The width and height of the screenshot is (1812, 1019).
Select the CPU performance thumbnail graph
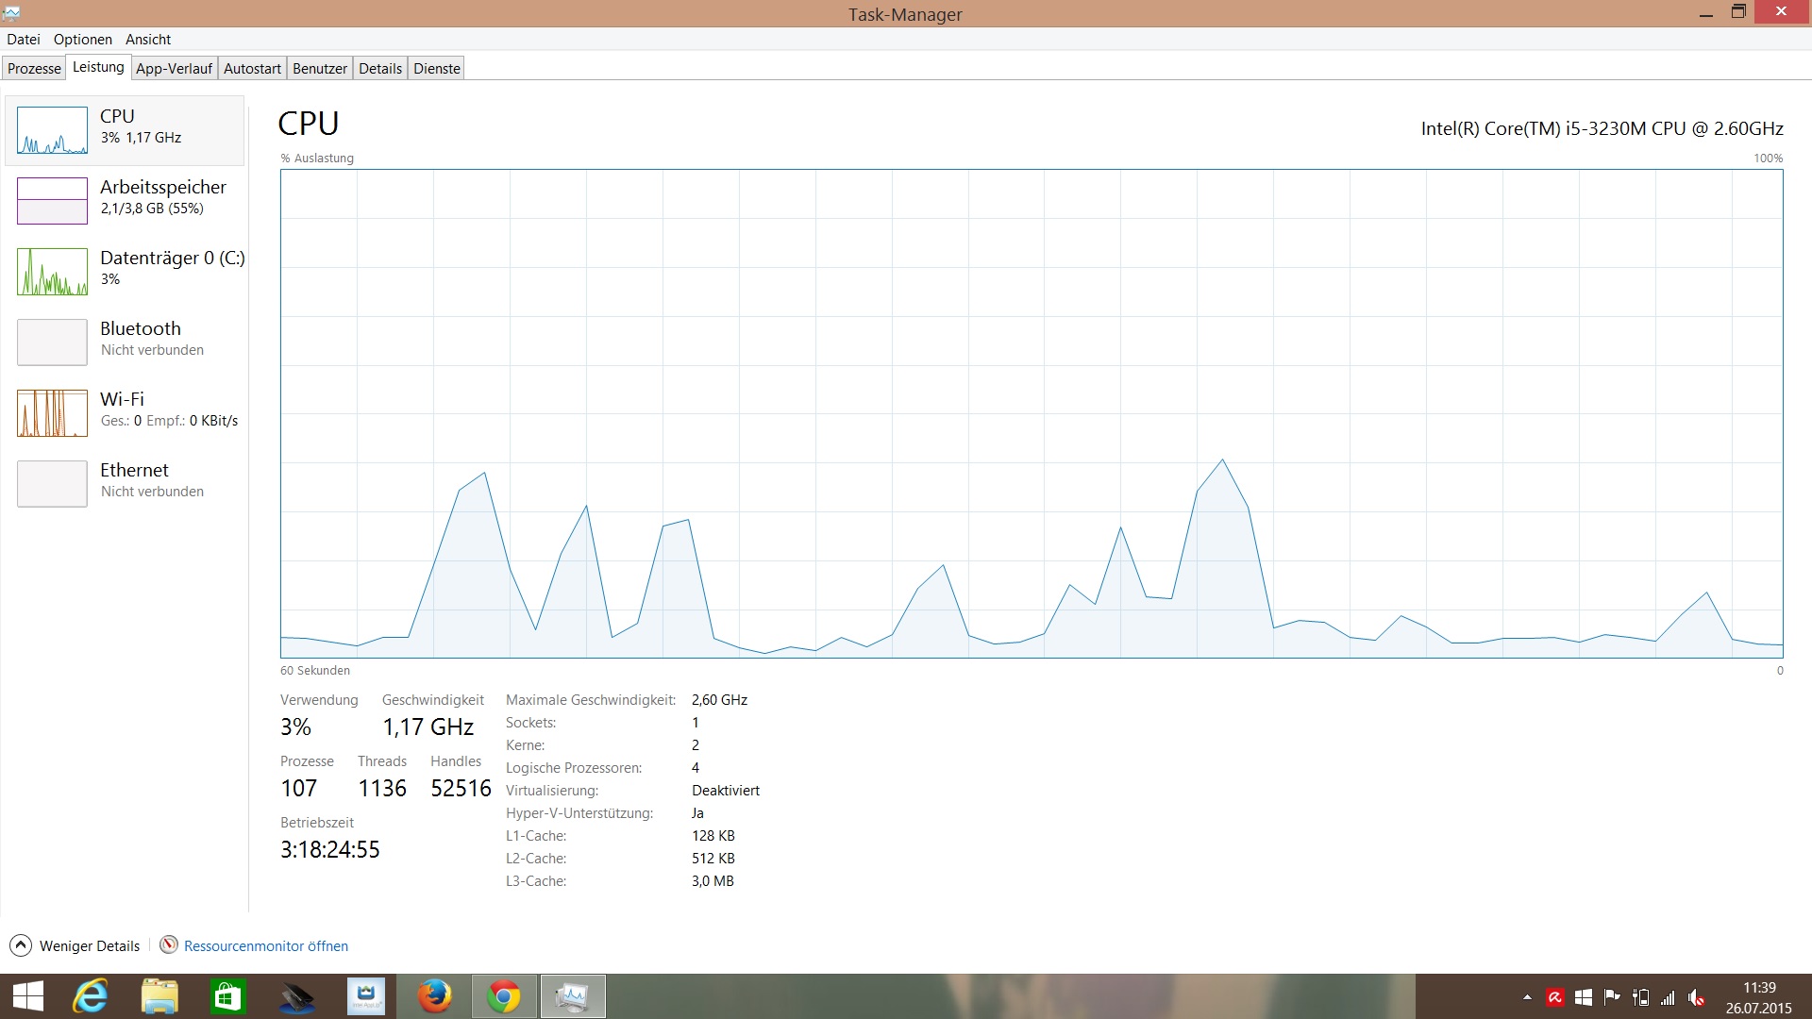52,130
